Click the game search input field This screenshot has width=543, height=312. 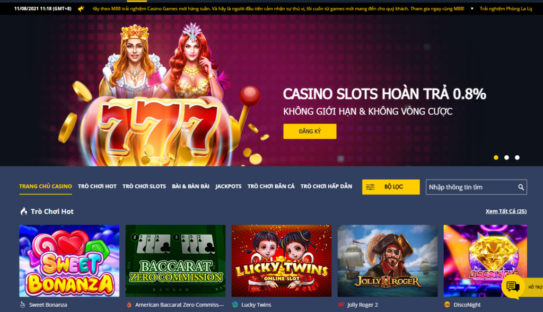(x=471, y=187)
